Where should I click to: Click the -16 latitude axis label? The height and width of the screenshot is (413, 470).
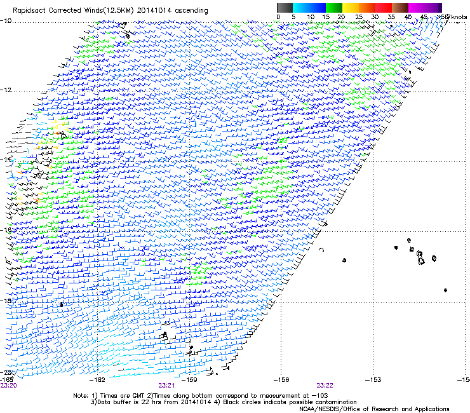click(6, 230)
